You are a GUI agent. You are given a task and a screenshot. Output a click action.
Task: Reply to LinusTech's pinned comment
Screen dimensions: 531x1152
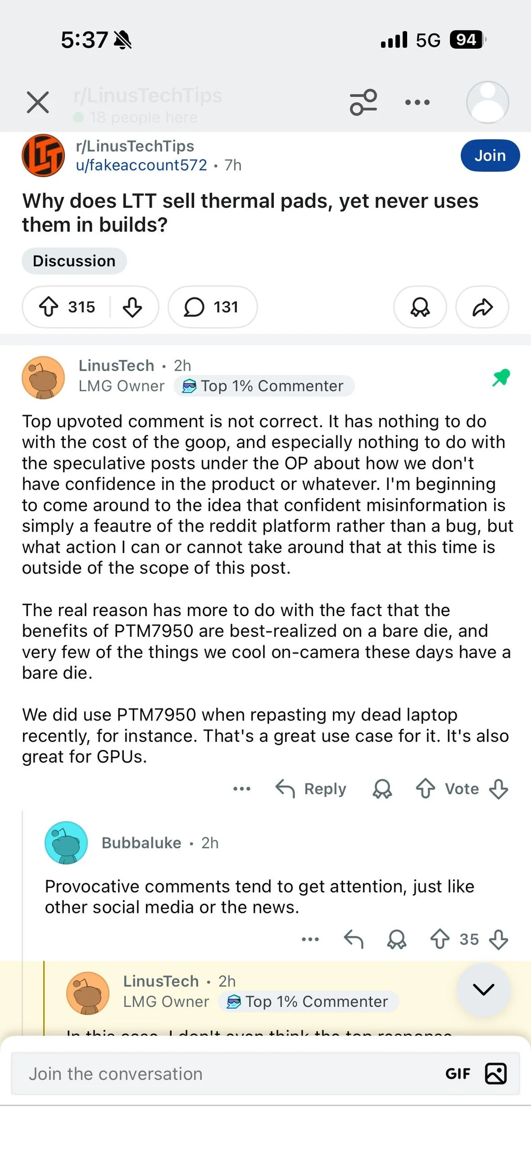click(x=311, y=789)
